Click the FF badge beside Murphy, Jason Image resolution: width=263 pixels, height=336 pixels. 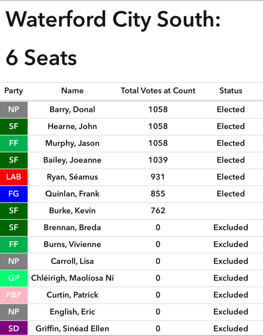pos(14,143)
